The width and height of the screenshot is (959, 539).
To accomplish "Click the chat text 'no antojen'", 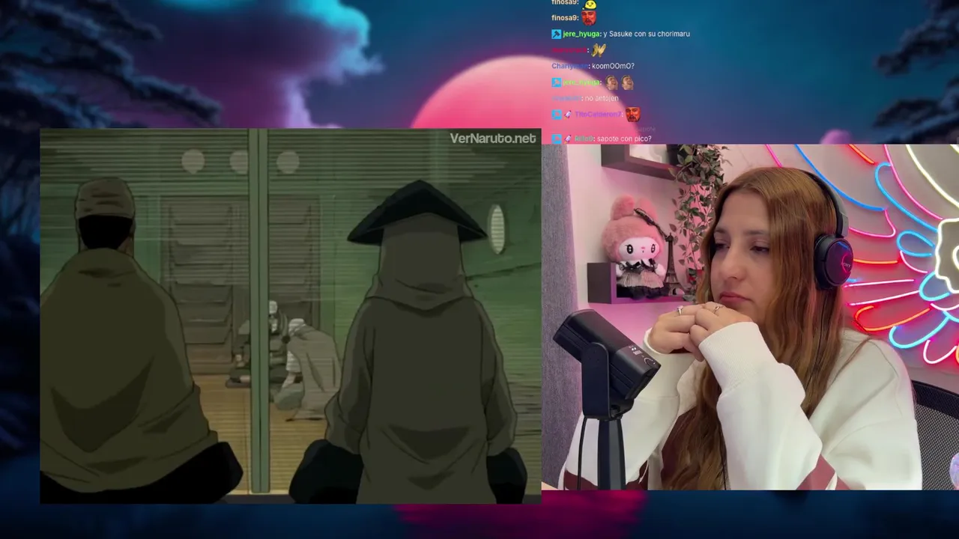I will [602, 98].
